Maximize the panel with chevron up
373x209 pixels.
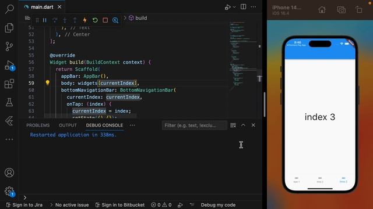[243, 125]
